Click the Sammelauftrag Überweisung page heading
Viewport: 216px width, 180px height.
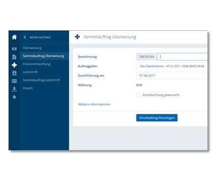coord(110,37)
